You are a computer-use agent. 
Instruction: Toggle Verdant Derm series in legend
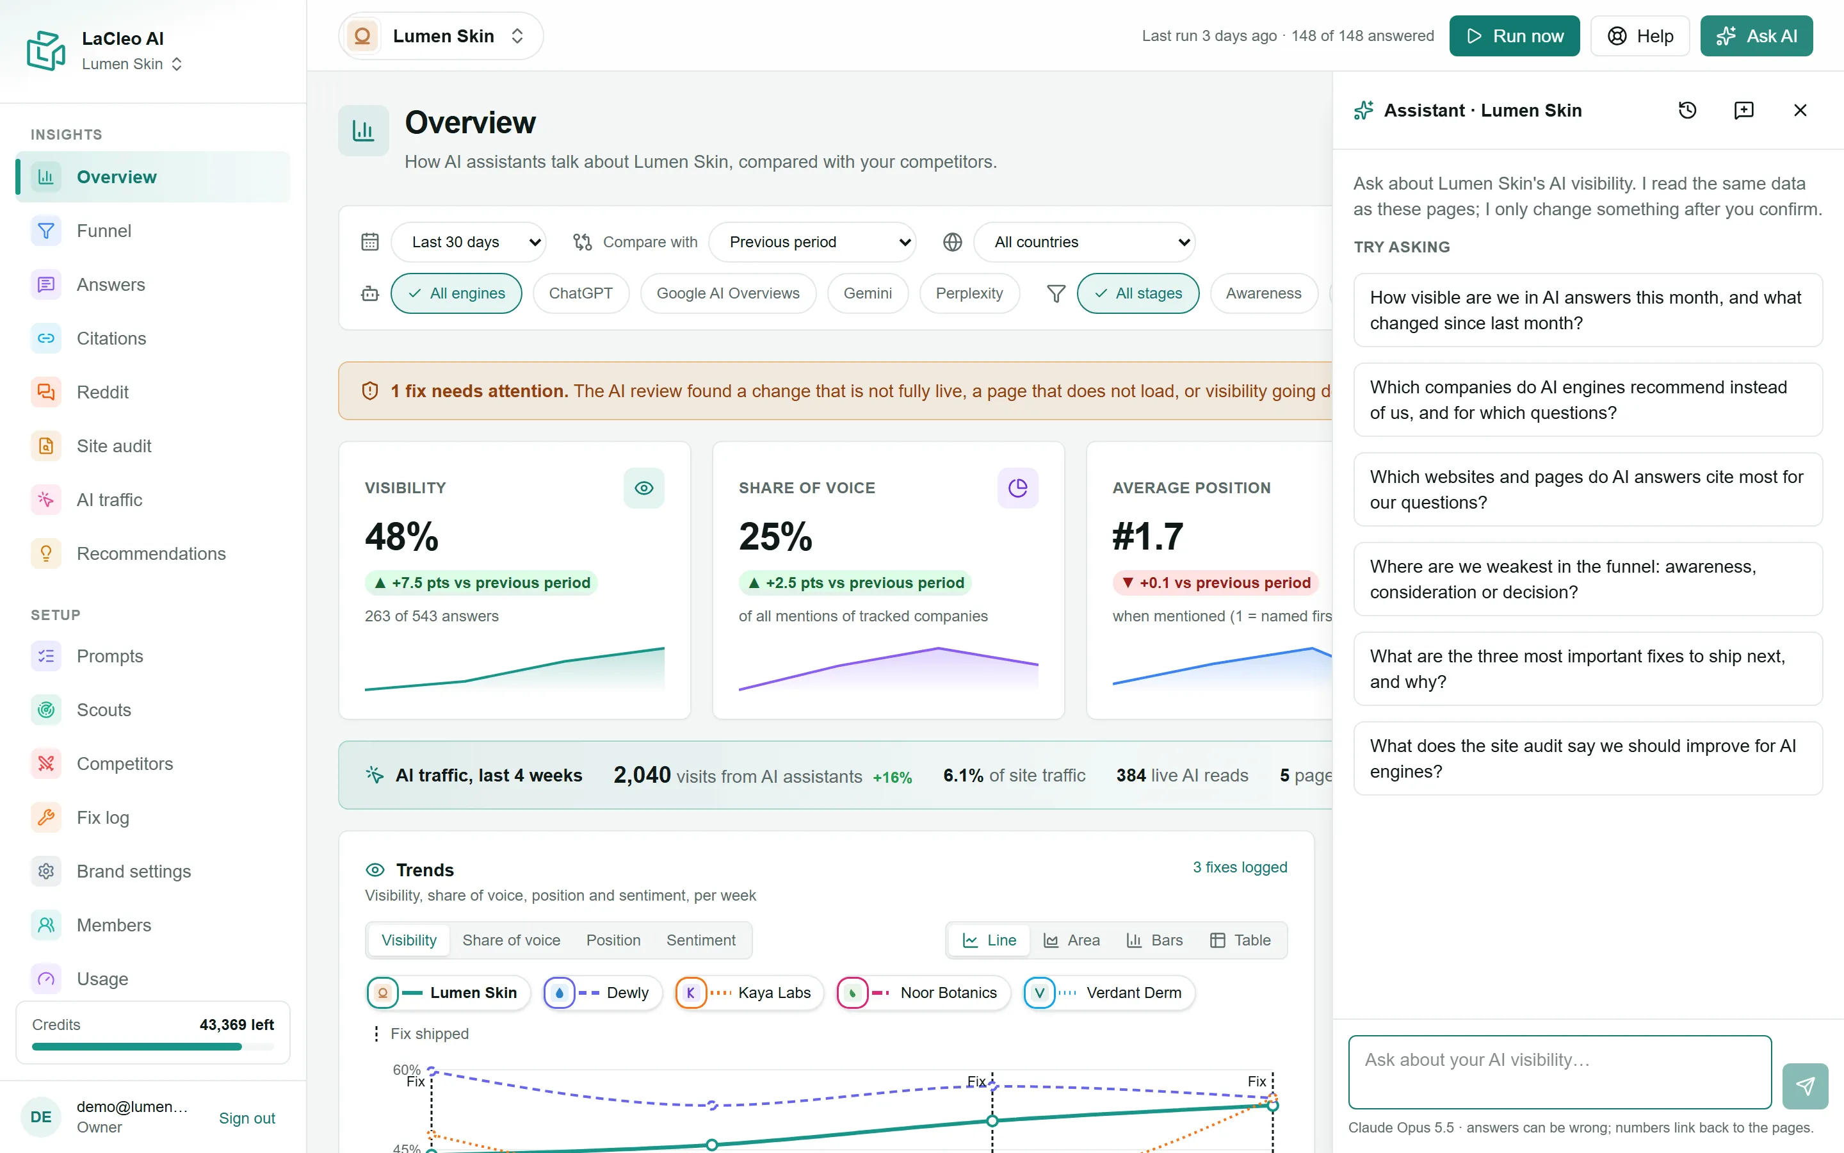1109,993
